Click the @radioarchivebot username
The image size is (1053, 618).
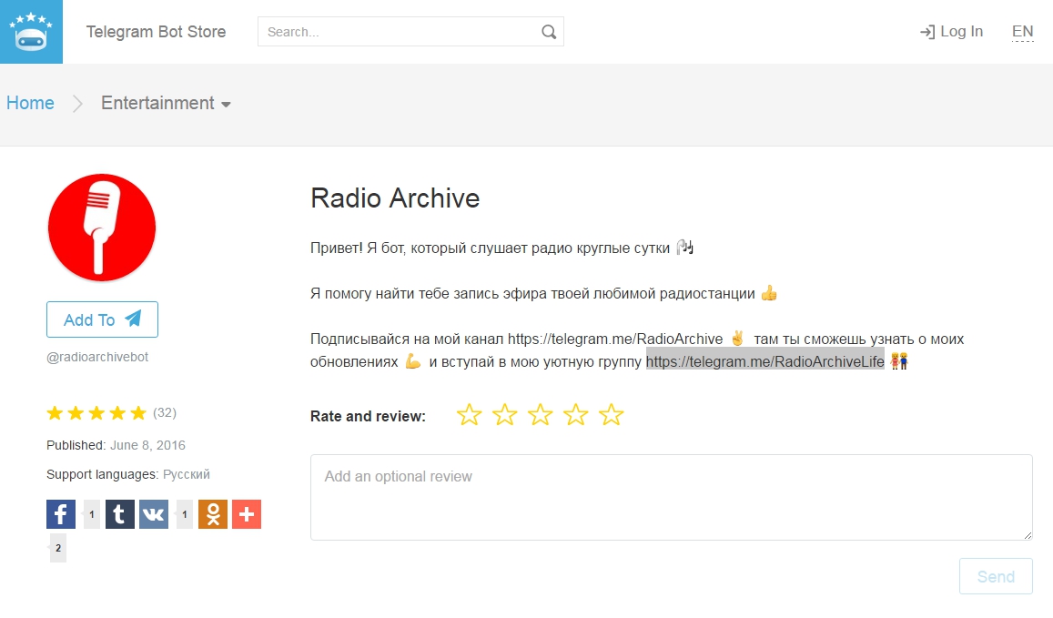[97, 358]
